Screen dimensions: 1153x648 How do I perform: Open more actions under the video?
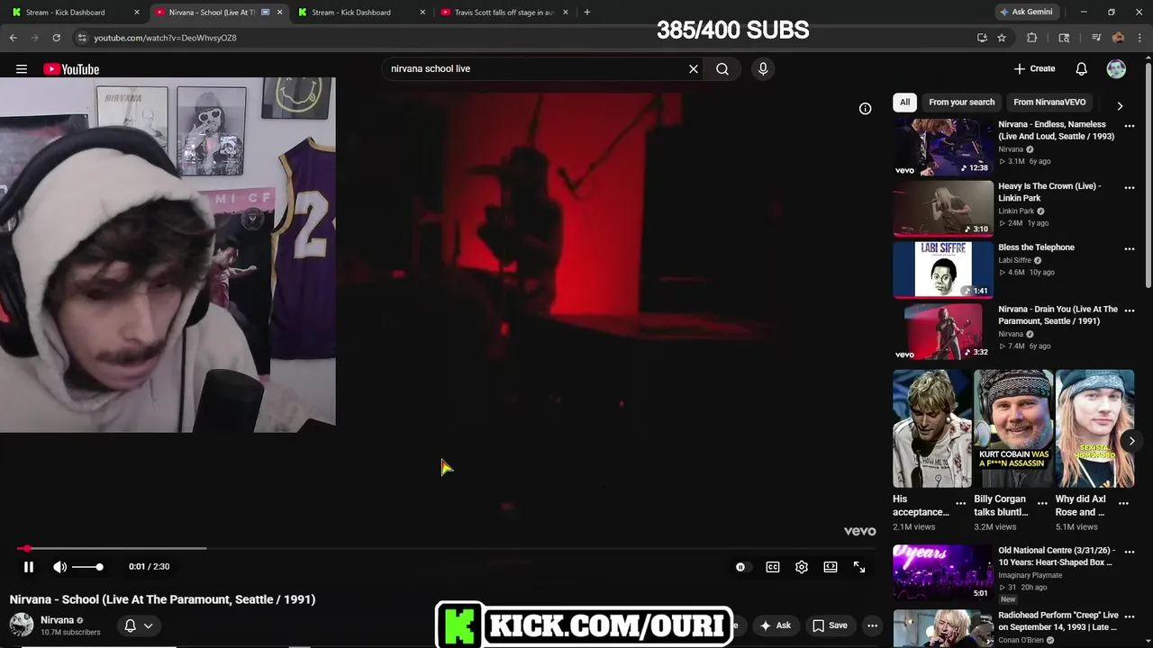(872, 625)
